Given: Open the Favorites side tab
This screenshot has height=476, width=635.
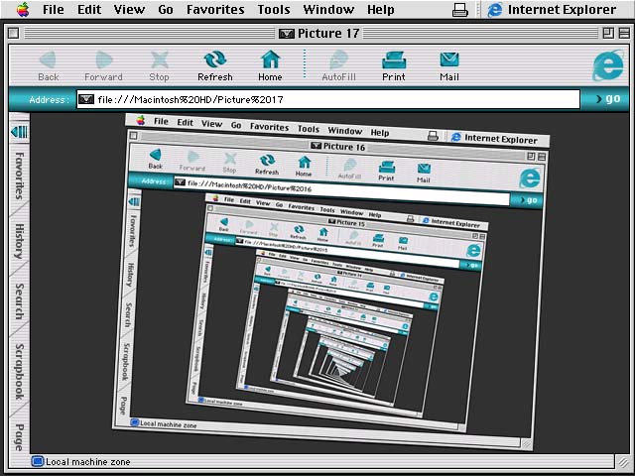Looking at the screenshot, I should [19, 176].
